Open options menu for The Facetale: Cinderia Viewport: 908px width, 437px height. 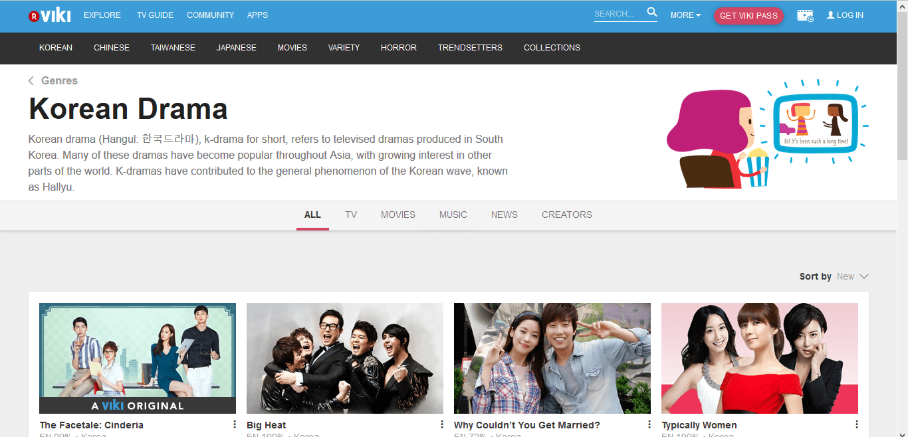coord(235,424)
